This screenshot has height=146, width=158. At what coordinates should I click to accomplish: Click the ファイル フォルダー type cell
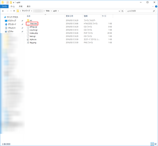point(90,20)
